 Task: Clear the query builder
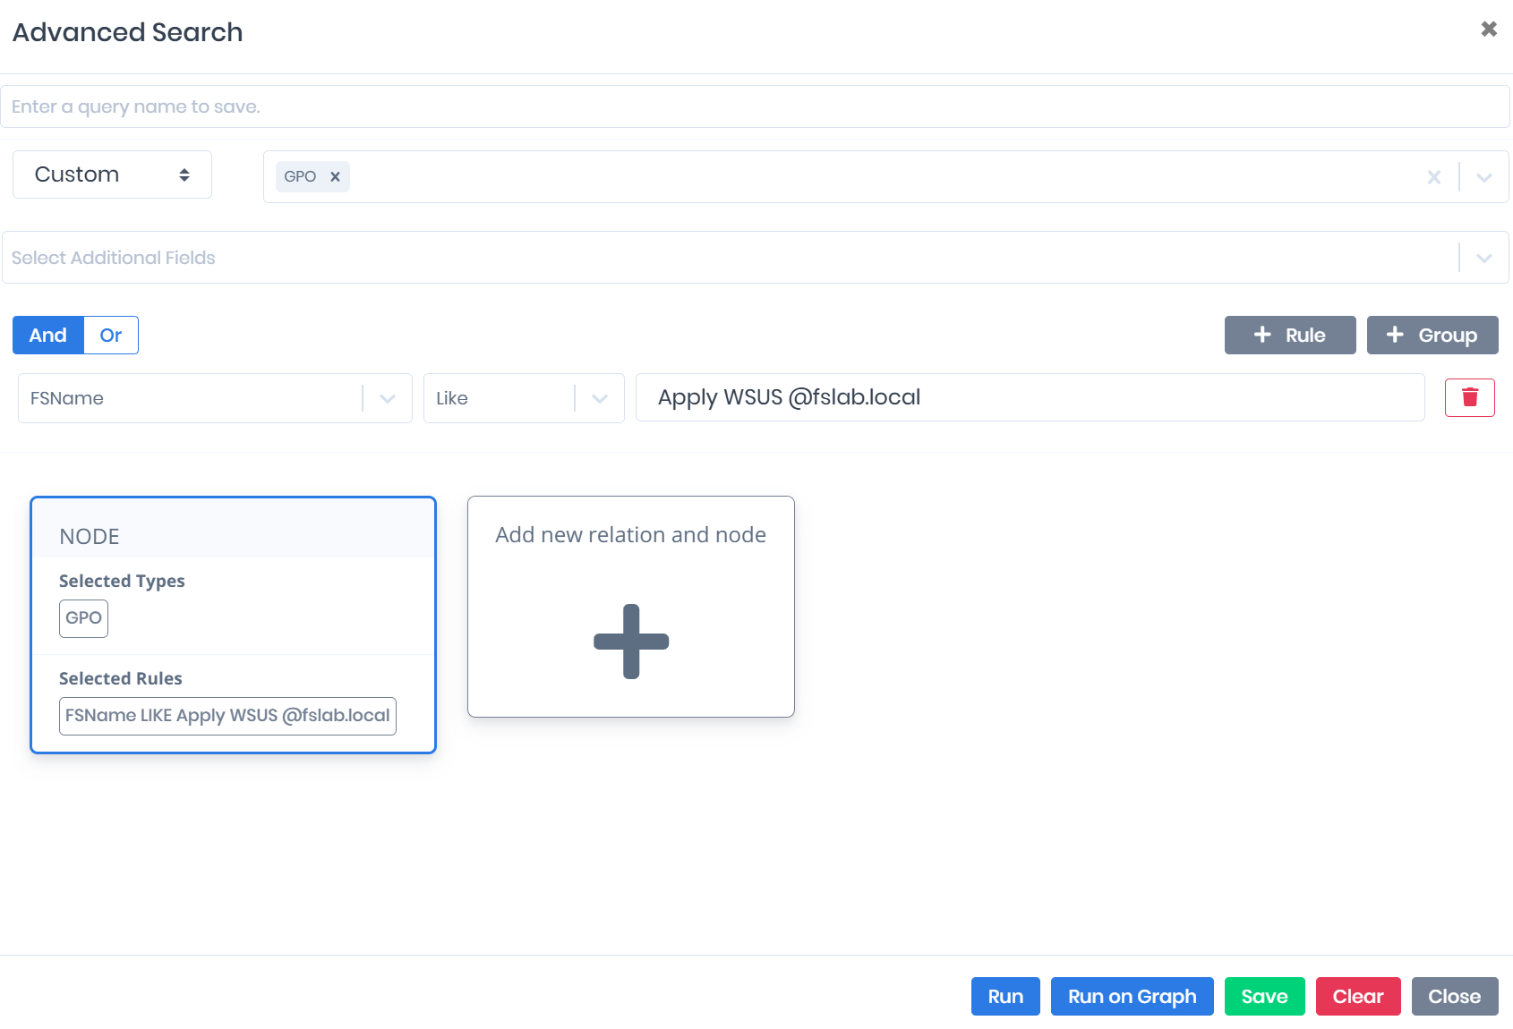coord(1357,996)
